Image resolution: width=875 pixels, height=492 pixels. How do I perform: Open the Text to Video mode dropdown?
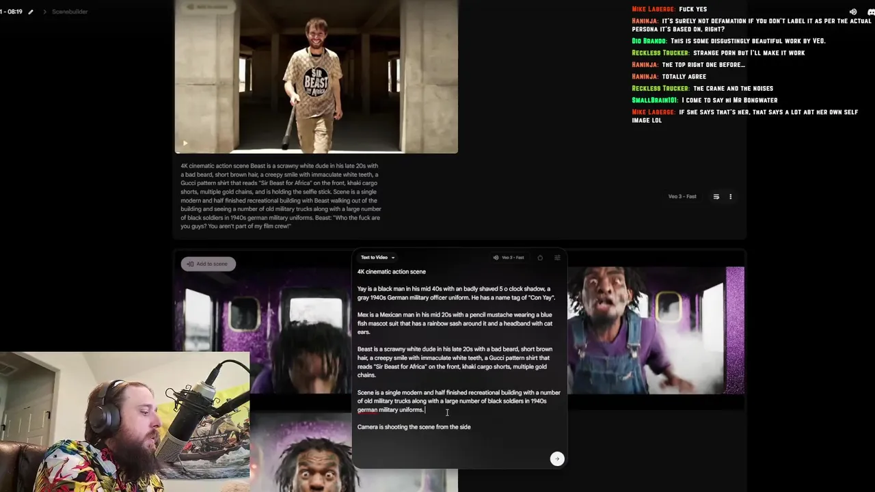[378, 258]
